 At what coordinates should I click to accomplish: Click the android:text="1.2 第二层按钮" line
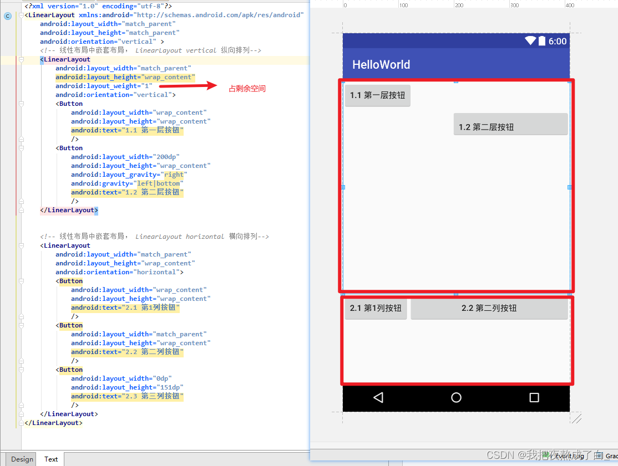point(127,192)
